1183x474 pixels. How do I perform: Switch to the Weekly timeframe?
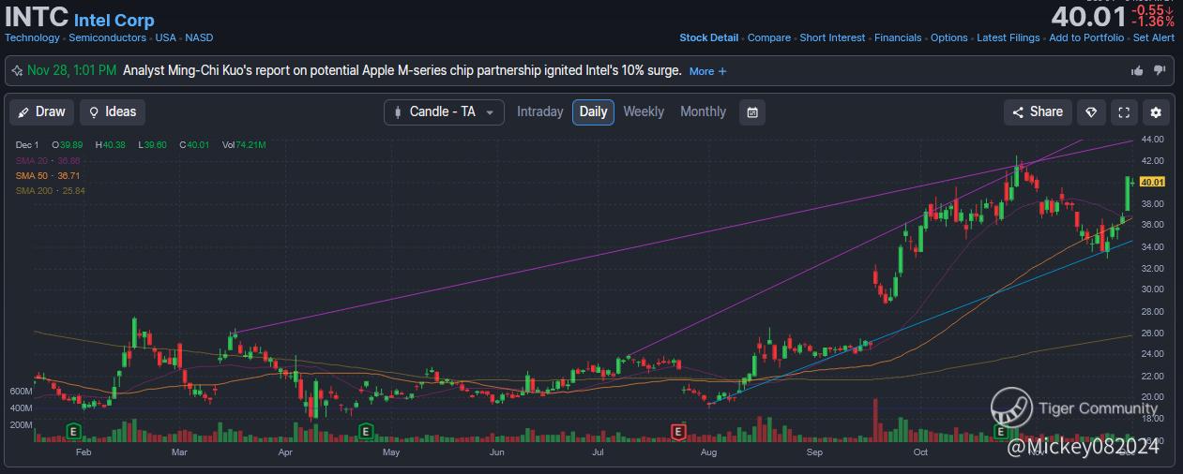tap(644, 111)
